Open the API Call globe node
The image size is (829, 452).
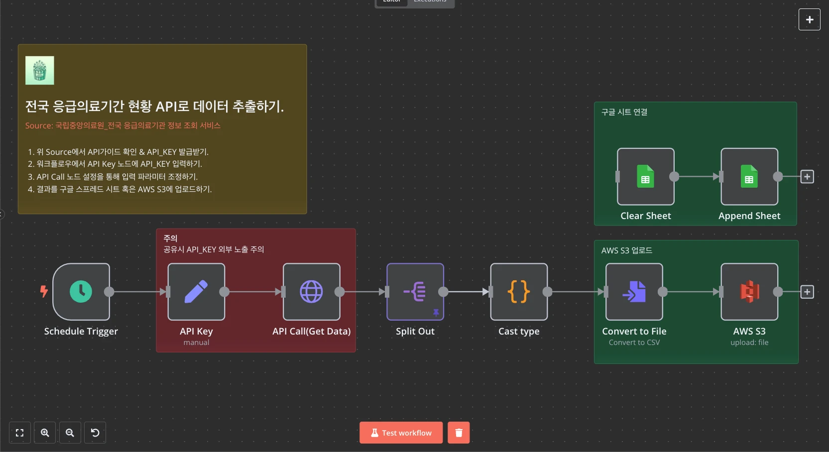[312, 292]
